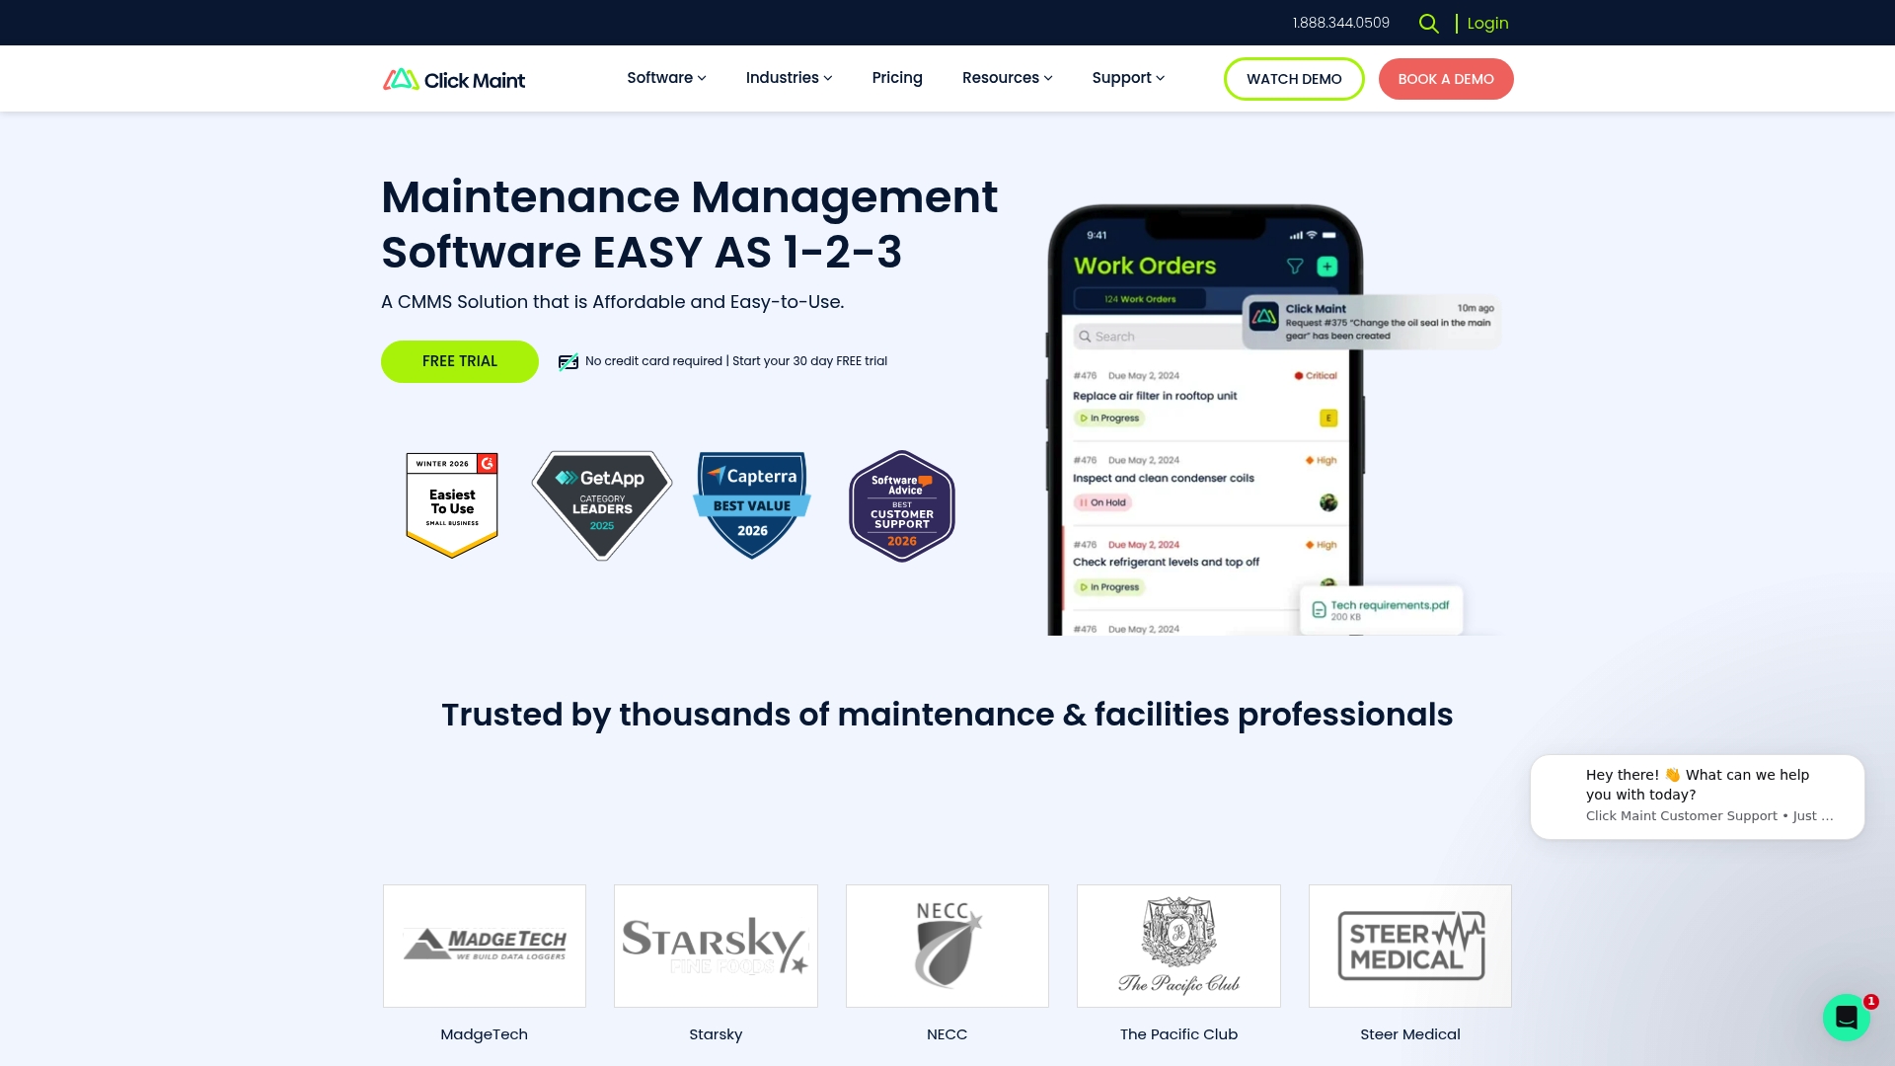Click the Software Advice Customer Support badge
The image size is (1895, 1066).
point(902,506)
